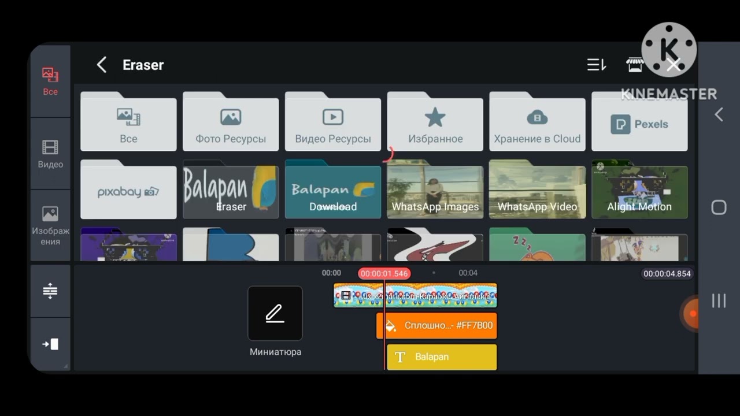Tap the Android home navigation button
Viewport: 740px width, 416px height.
click(719, 207)
